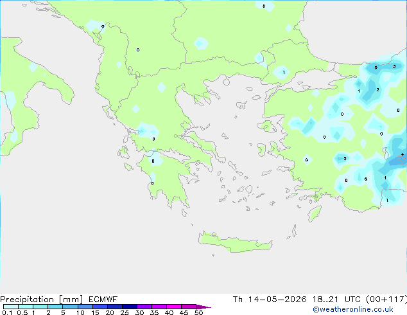Click the pink 40 mm legend swatch
Image resolution: width=407 pixels, height=315 pixels.
pos(174,307)
